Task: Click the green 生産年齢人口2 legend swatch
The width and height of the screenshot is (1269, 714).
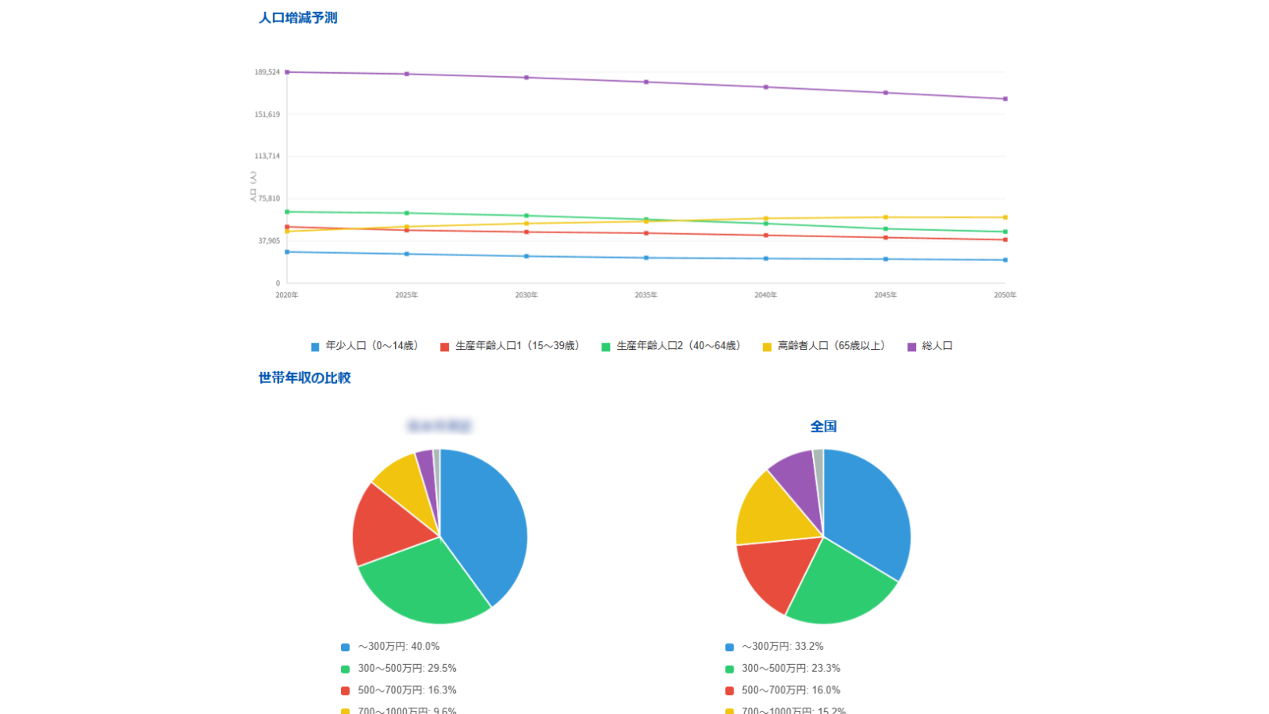Action: (606, 347)
